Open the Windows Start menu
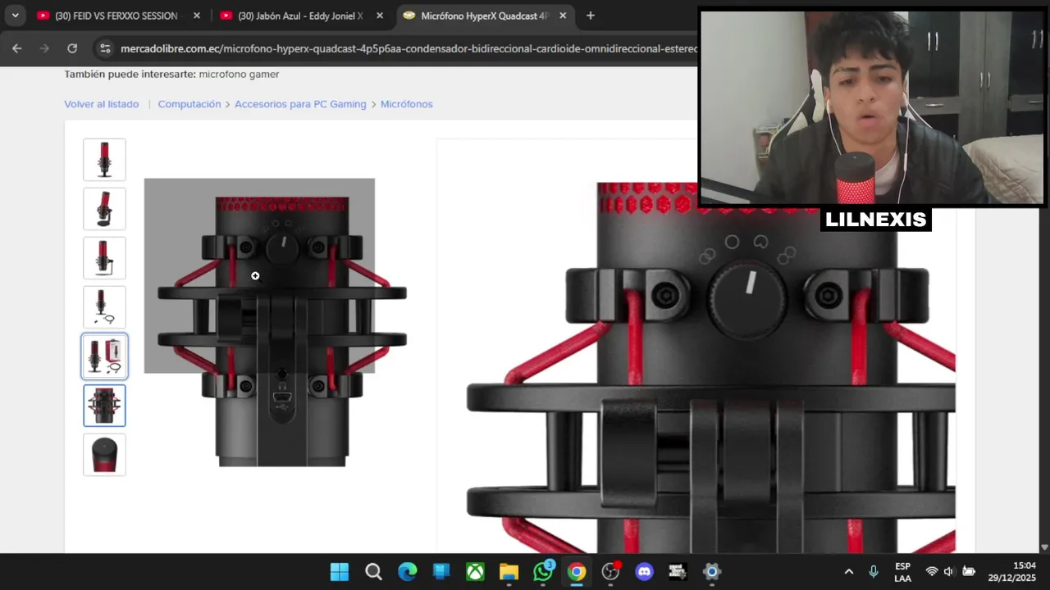 (x=339, y=572)
